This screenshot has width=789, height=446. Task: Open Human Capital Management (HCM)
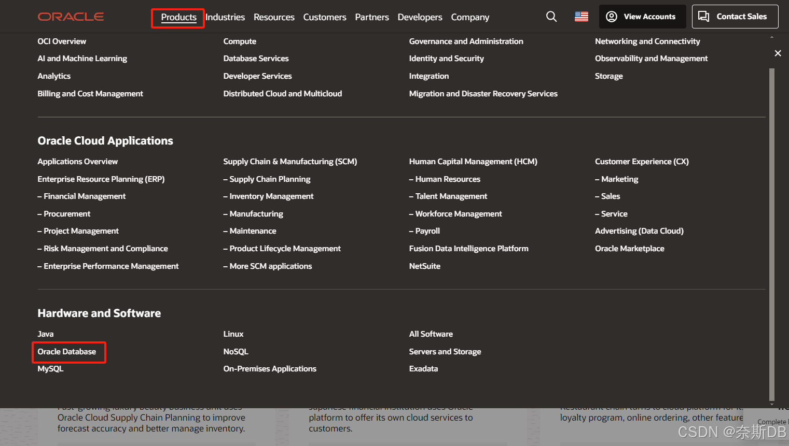(473, 162)
